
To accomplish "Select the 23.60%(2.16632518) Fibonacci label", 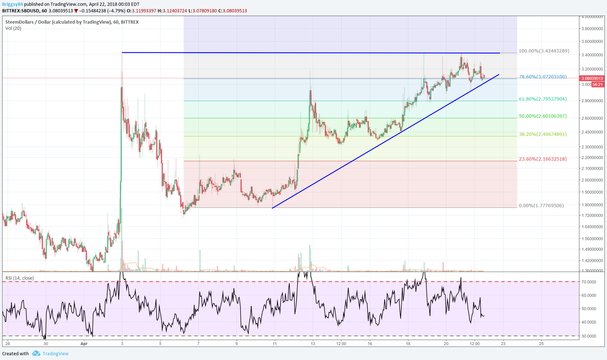I will click(x=543, y=159).
